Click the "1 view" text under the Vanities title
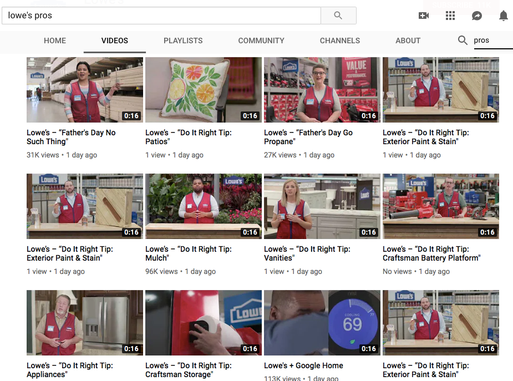This screenshot has width=513, height=381. [274, 271]
